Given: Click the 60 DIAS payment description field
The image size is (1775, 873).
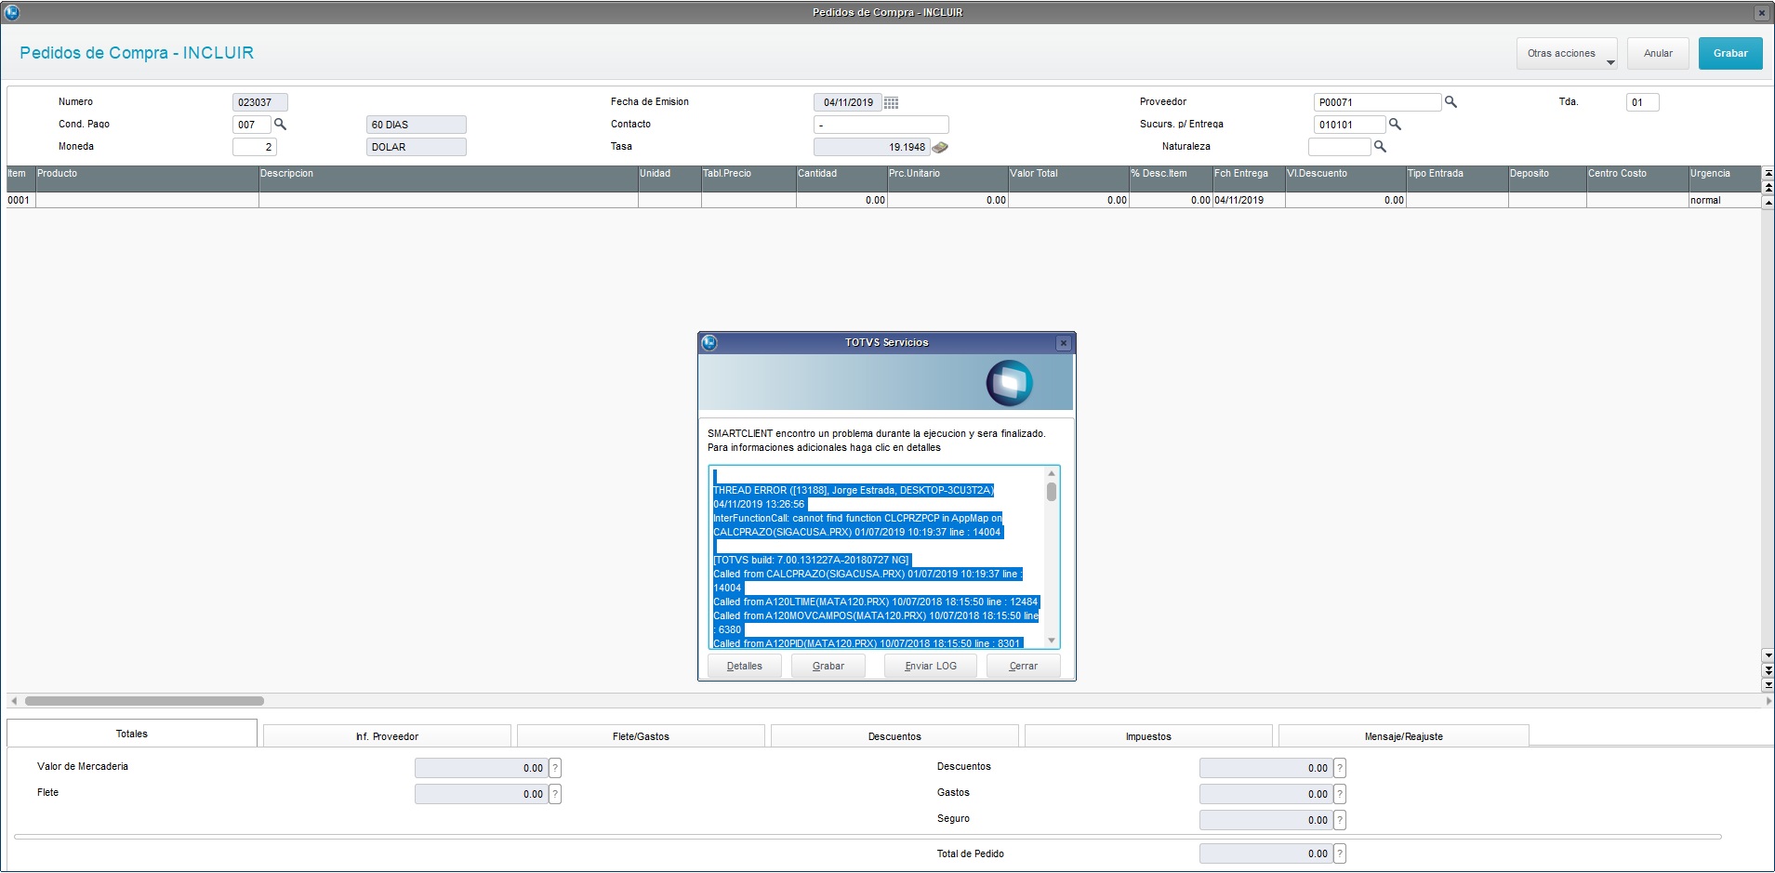Looking at the screenshot, I should 417,125.
